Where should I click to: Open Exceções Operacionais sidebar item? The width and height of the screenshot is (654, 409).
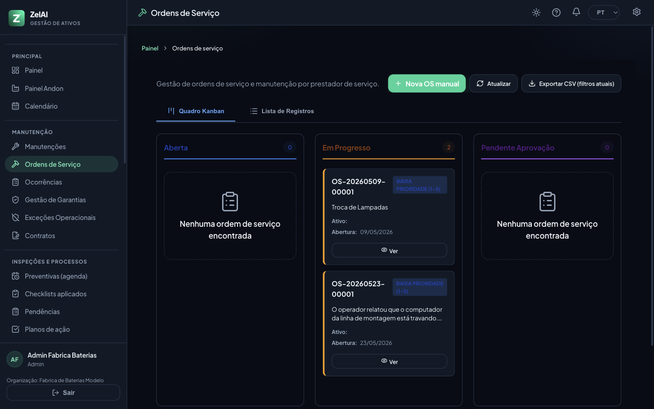click(61, 218)
